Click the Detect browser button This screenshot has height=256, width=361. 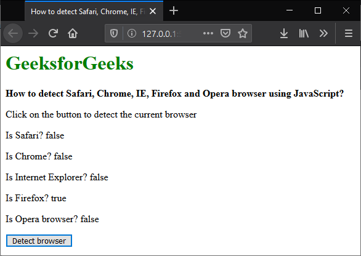point(39,241)
